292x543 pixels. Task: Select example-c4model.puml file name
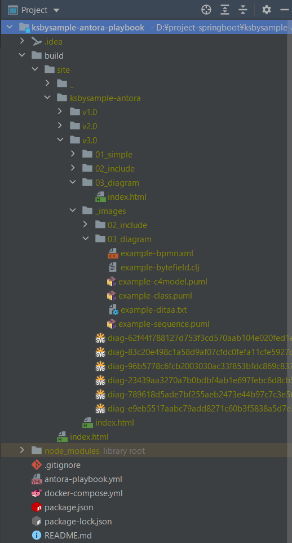(162, 282)
